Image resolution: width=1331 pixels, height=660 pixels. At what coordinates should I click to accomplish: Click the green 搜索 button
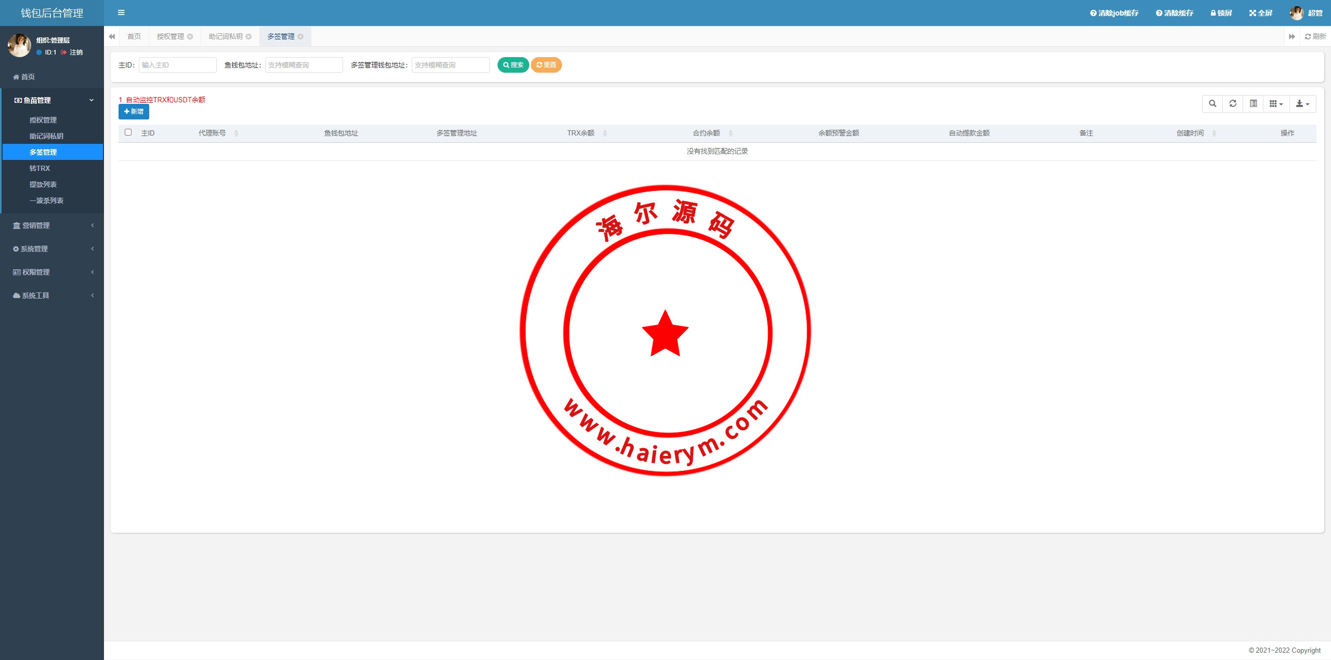pyautogui.click(x=513, y=65)
